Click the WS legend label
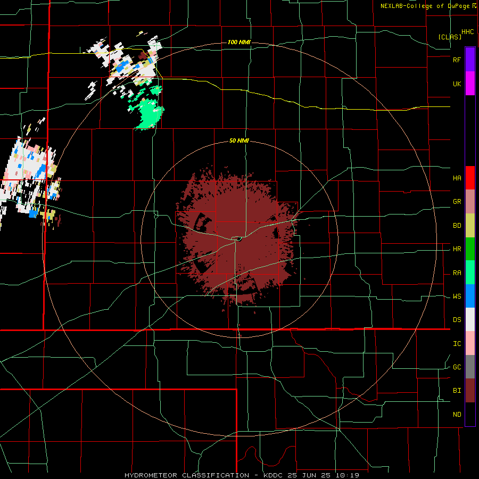Viewport: 479px width, 479px height. point(457,296)
